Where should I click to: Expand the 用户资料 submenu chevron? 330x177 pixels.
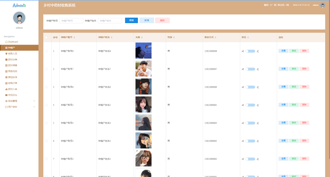pos(34,107)
